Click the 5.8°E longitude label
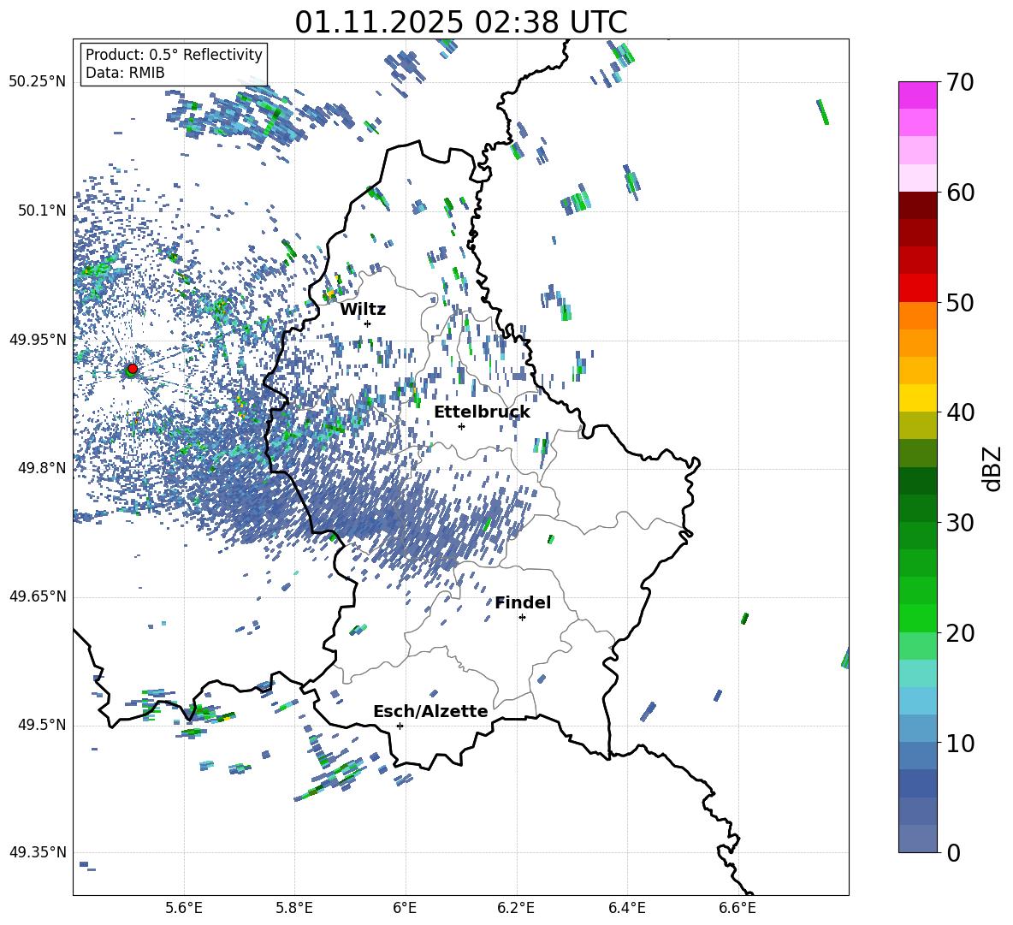This screenshot has width=1013, height=925. coord(294,908)
